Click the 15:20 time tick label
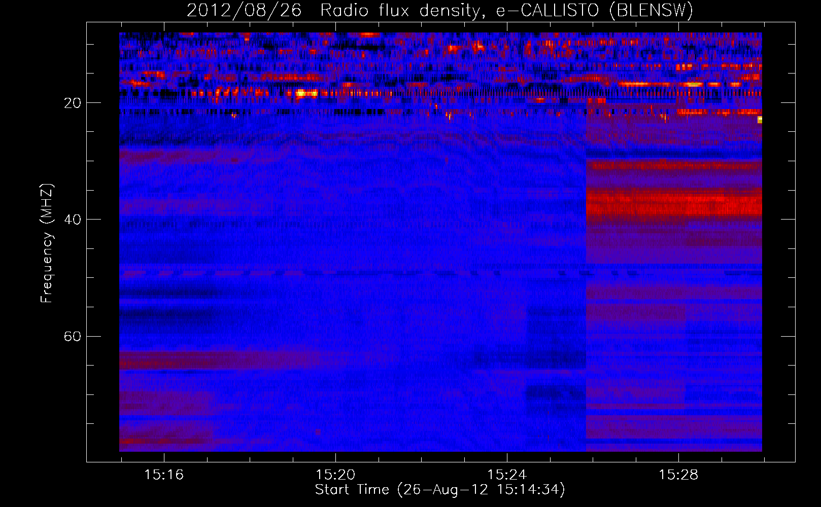This screenshot has height=507, width=821. pyautogui.click(x=335, y=475)
